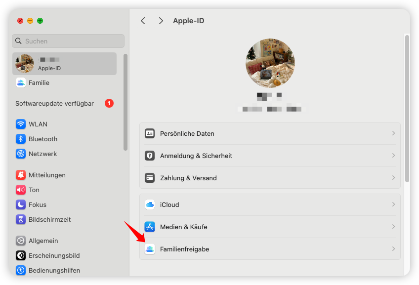Select Familie in the sidebar

[x=64, y=83]
